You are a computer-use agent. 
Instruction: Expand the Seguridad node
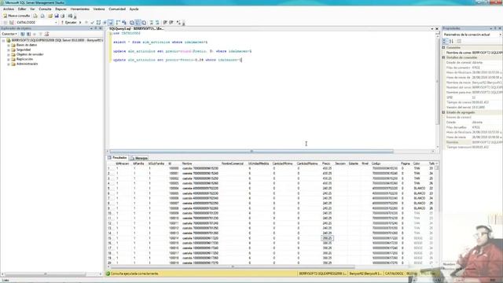9,50
